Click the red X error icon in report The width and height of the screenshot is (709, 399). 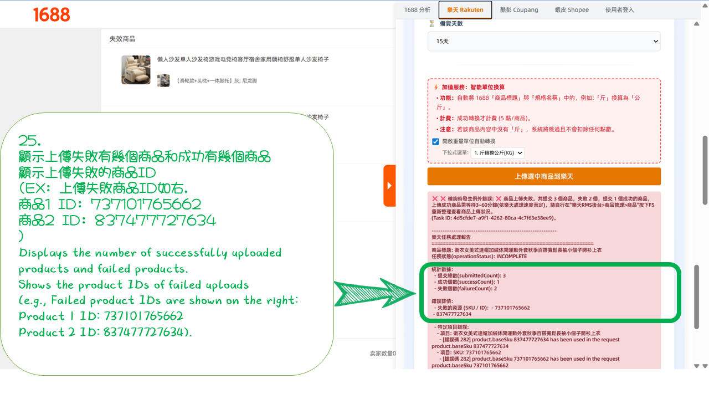point(435,199)
